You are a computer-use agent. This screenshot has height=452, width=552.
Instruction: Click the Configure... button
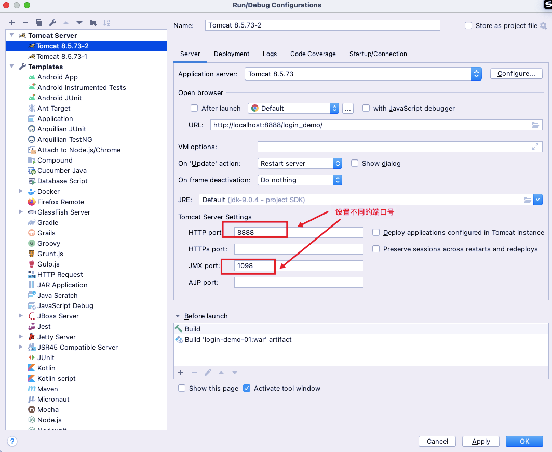(516, 74)
